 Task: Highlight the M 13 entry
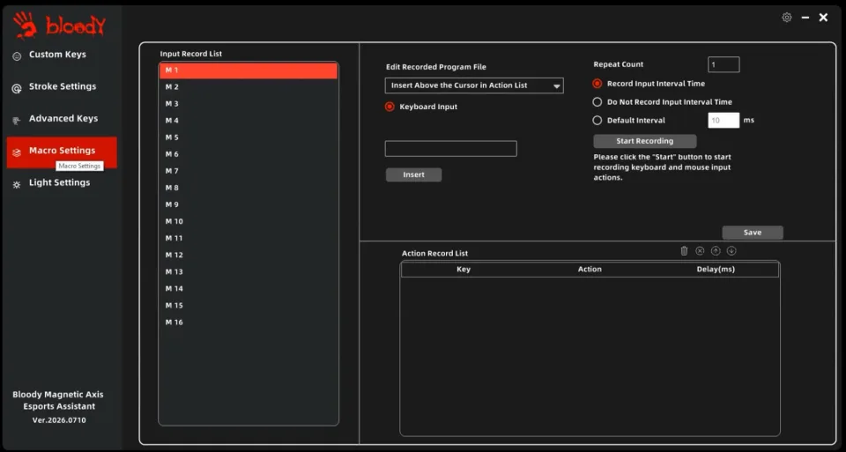(x=249, y=272)
